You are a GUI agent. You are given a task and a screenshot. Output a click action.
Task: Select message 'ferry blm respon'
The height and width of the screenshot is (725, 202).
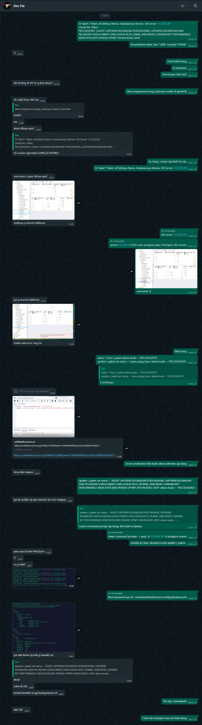(27, 472)
